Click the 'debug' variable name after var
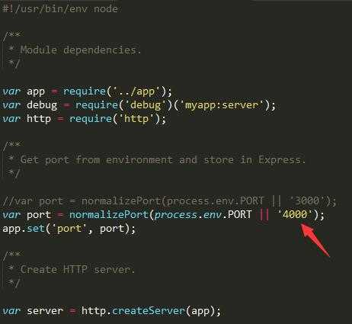 (42, 105)
